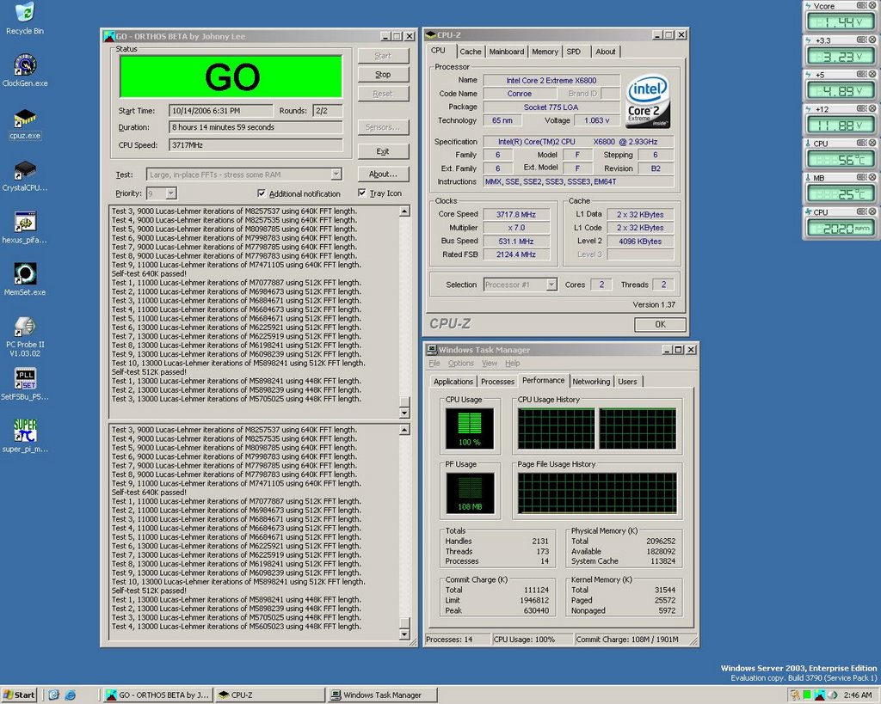Activate the CPU-Z taskbar button

click(269, 695)
